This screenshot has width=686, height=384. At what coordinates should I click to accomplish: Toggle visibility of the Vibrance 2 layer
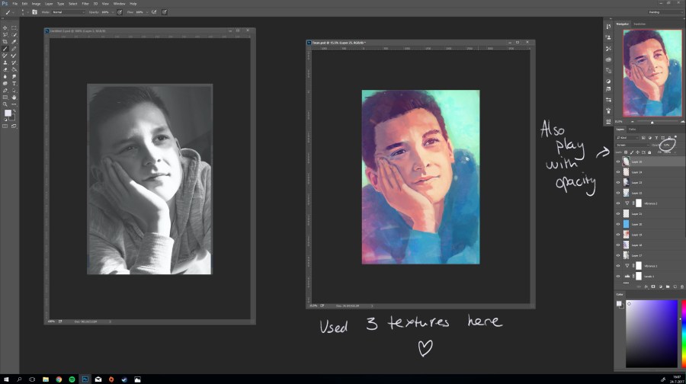[618, 203]
